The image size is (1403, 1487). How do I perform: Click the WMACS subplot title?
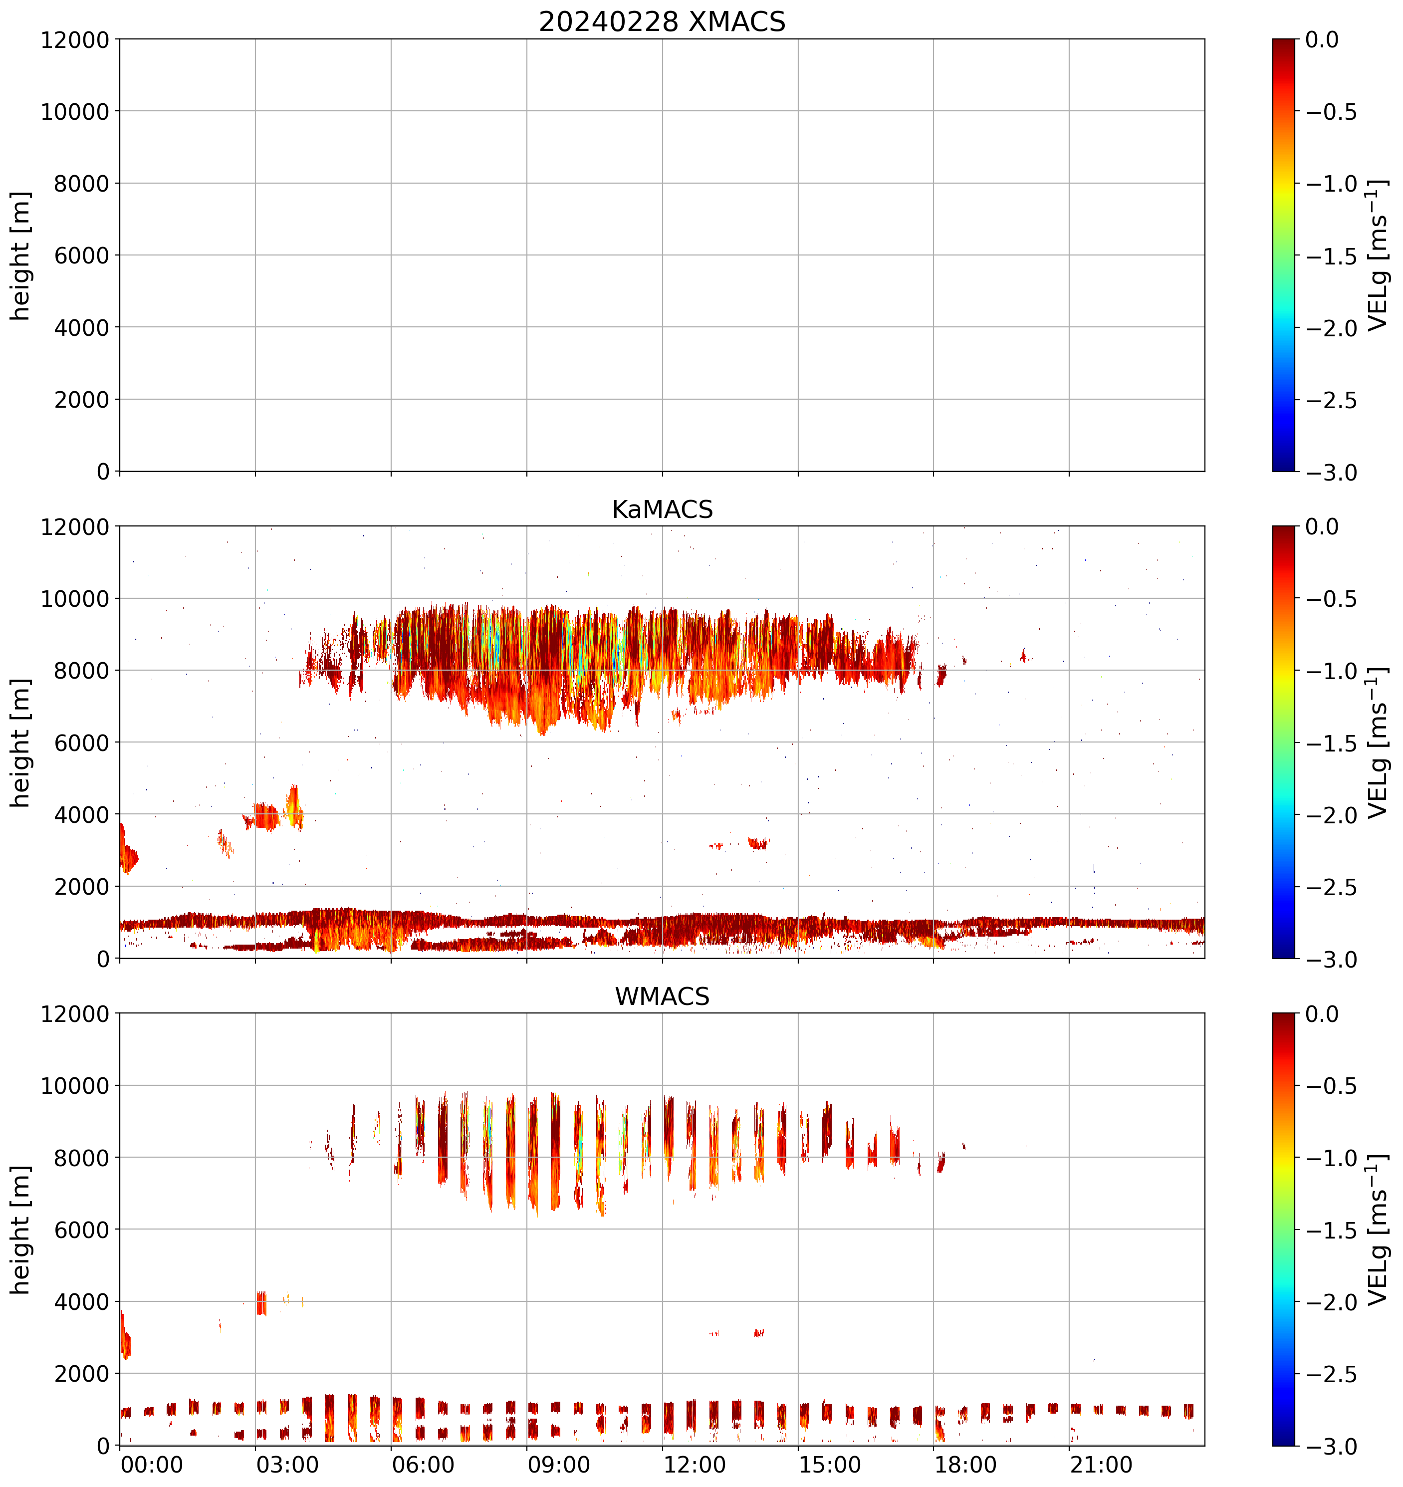tap(662, 996)
